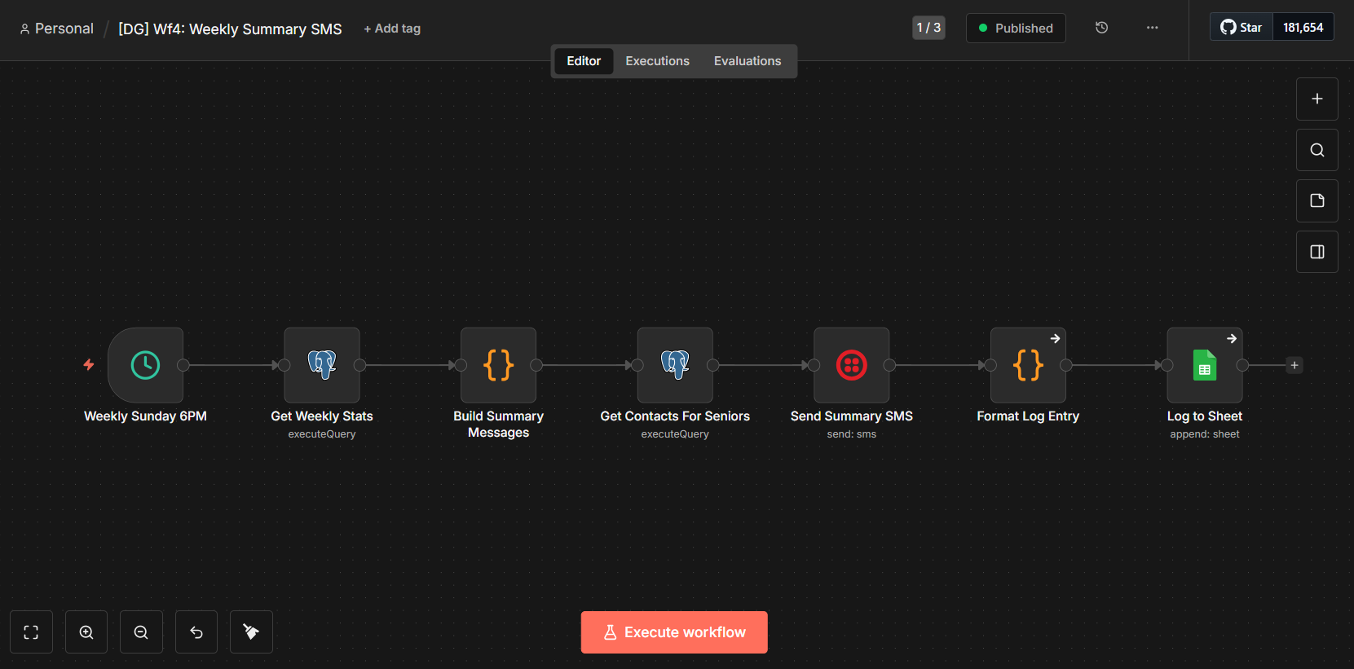
Task: Select the Format Log Entry code node
Action: pos(1028,365)
